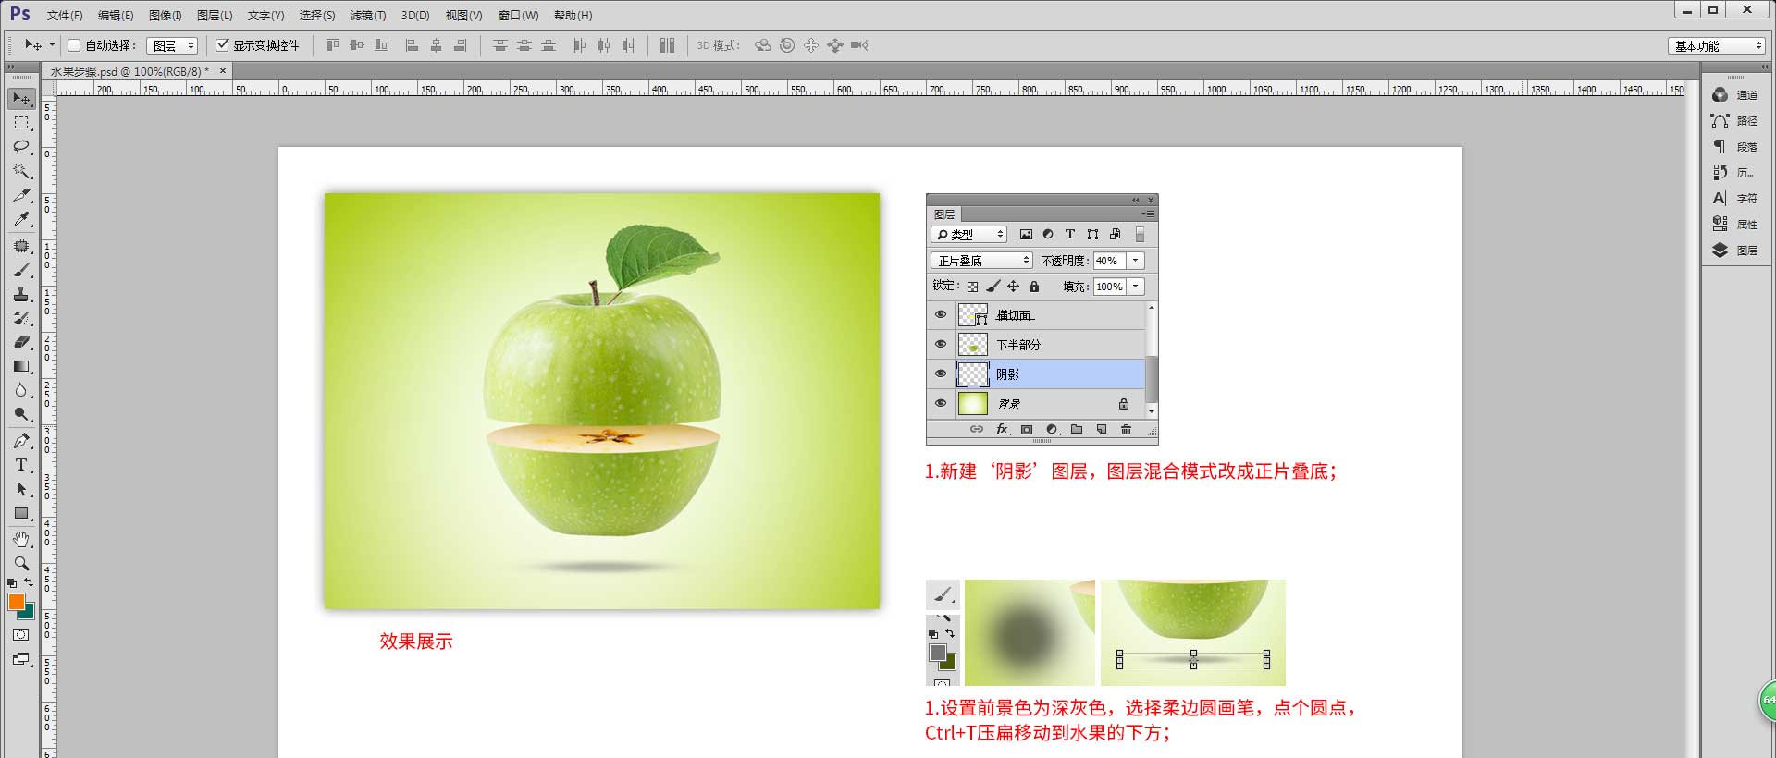The image size is (1776, 758).
Task: Open the 类型 layer filter dropdown
Action: pos(968,235)
